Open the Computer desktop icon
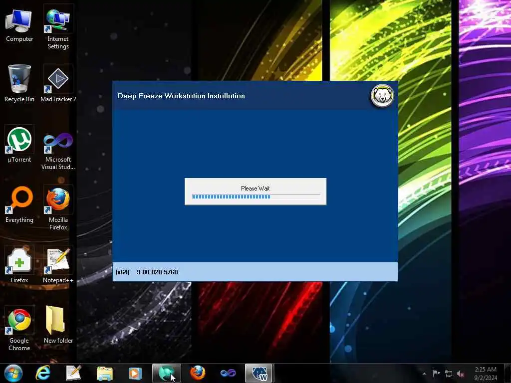The width and height of the screenshot is (511, 383). (19, 26)
